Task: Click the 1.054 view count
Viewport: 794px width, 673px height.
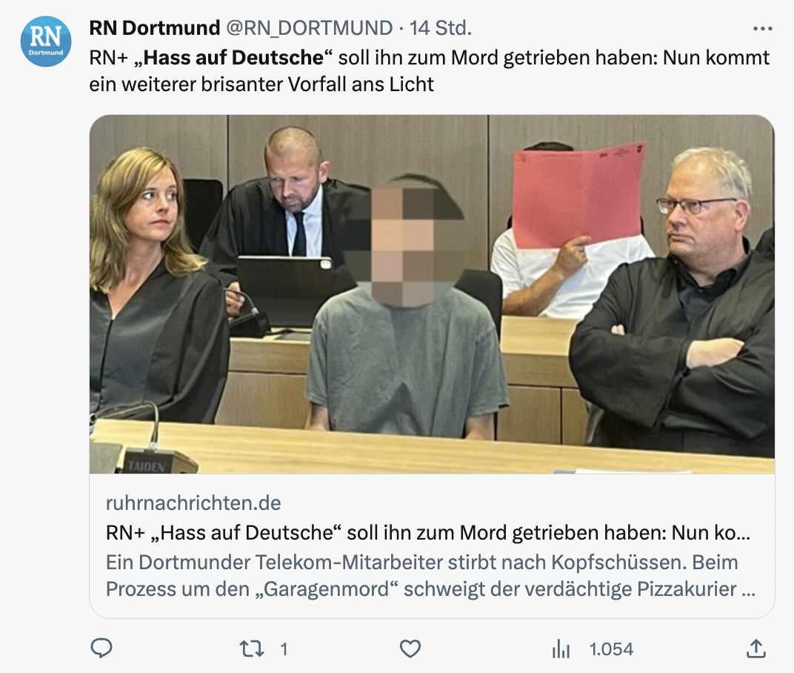Action: click(611, 649)
